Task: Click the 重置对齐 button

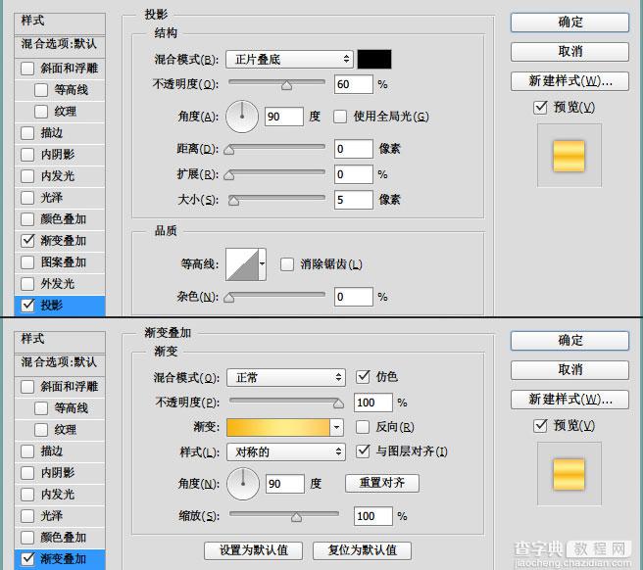Action: 382,483
